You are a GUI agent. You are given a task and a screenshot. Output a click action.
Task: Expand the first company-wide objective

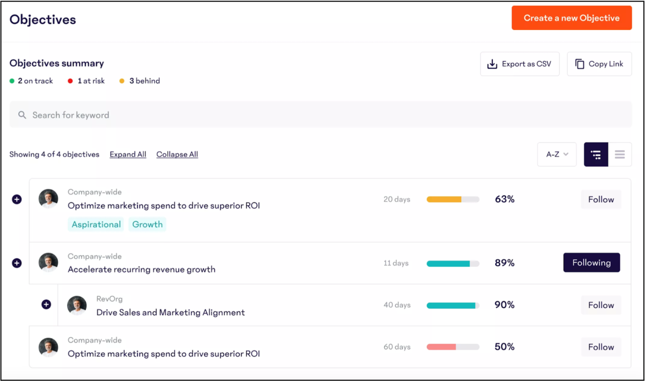(x=17, y=199)
